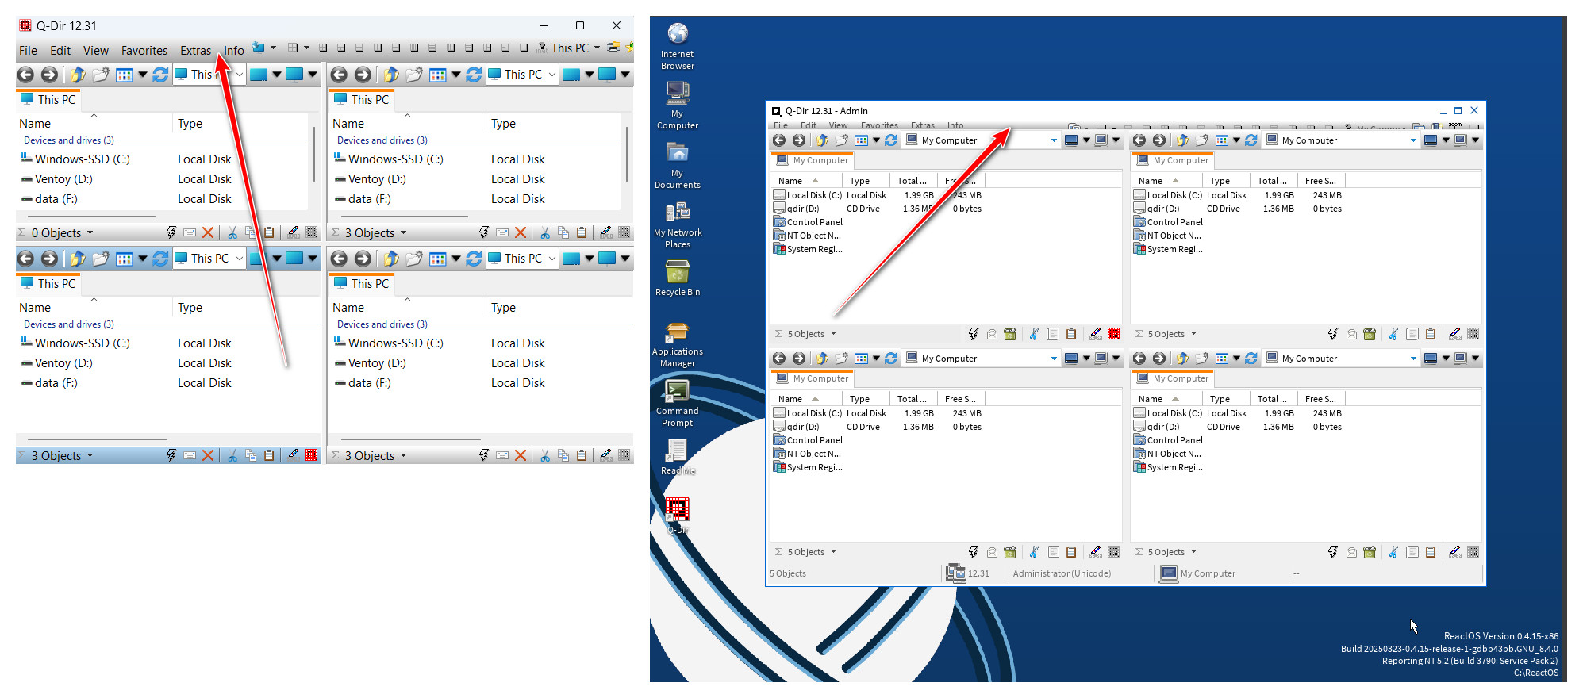Click red square icon in lower-left This PC pane
This screenshot has width=1583, height=698.
click(x=312, y=455)
